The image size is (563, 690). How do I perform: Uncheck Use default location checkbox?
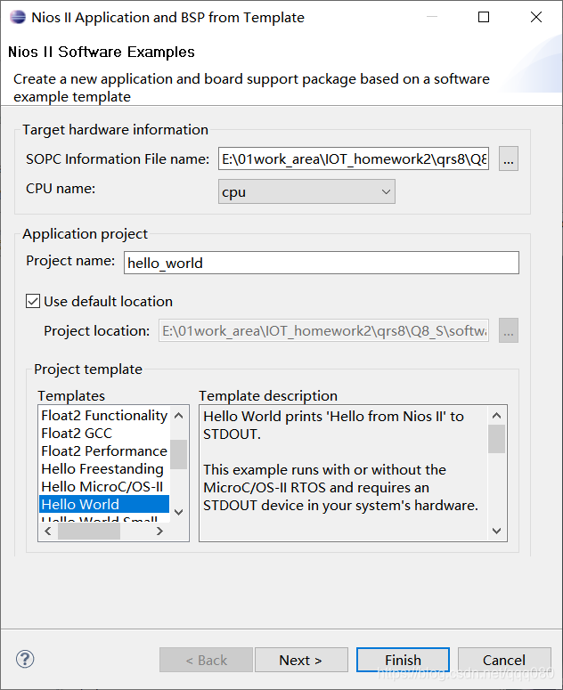(33, 302)
